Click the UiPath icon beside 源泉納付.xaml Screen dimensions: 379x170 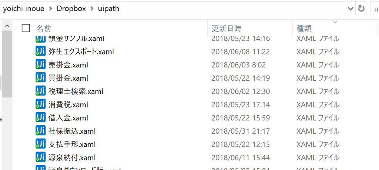[40, 158]
